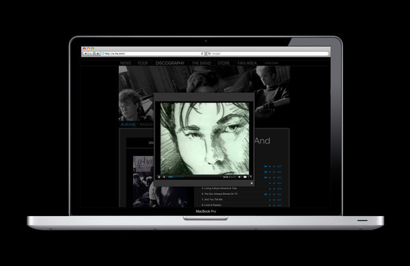Reload the page from the address bar
The height and width of the screenshot is (266, 410).
coord(202,53)
